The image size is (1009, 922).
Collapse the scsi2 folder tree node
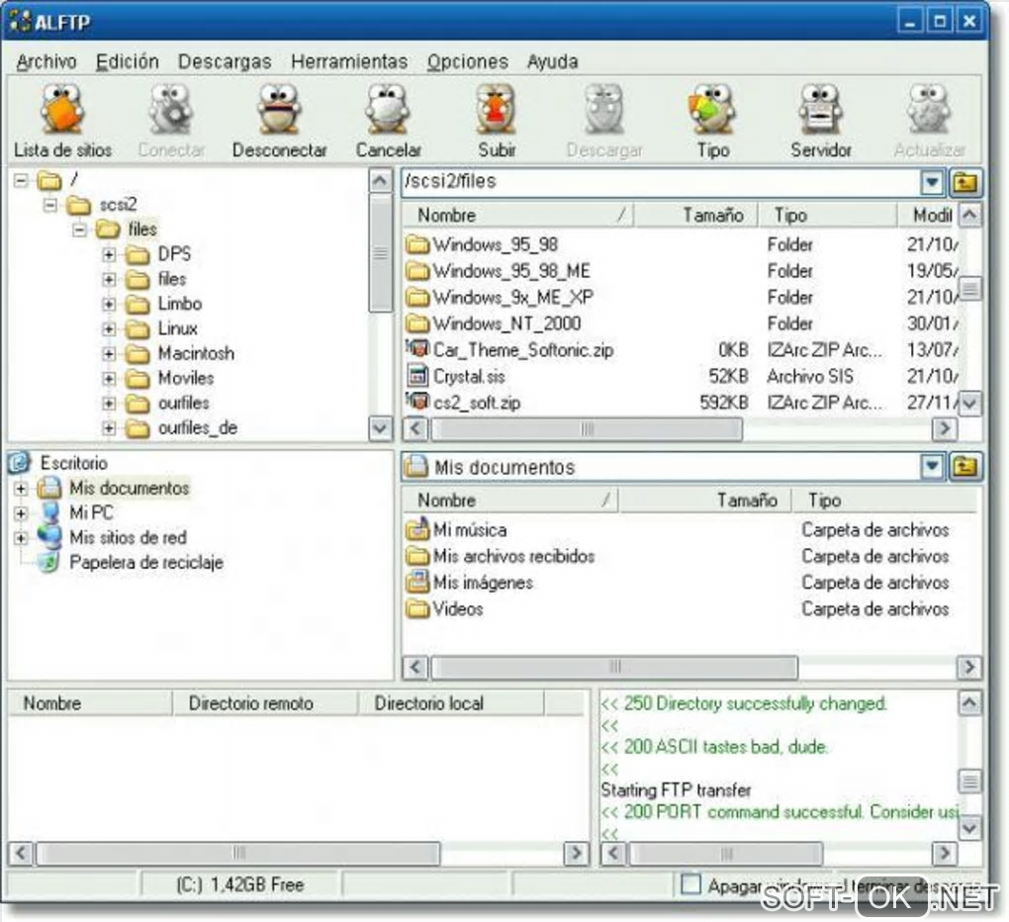50,205
